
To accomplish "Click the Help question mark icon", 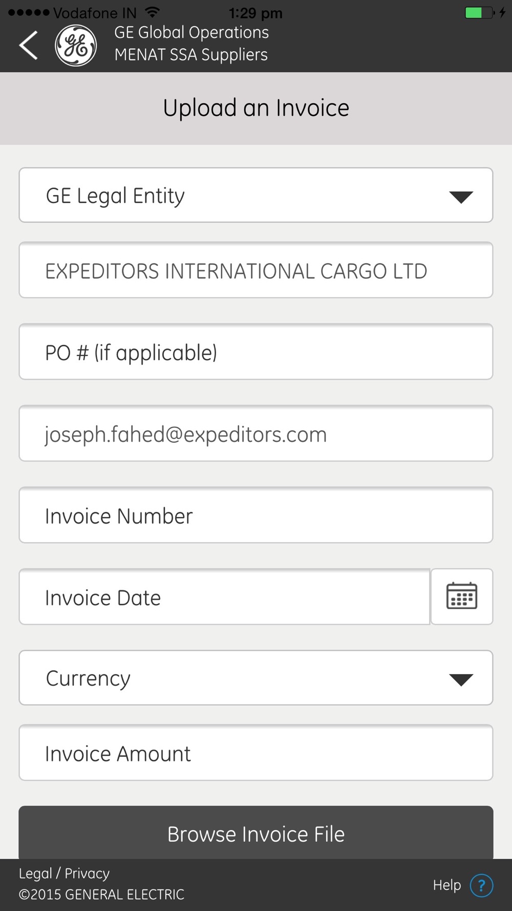I will coord(481,885).
